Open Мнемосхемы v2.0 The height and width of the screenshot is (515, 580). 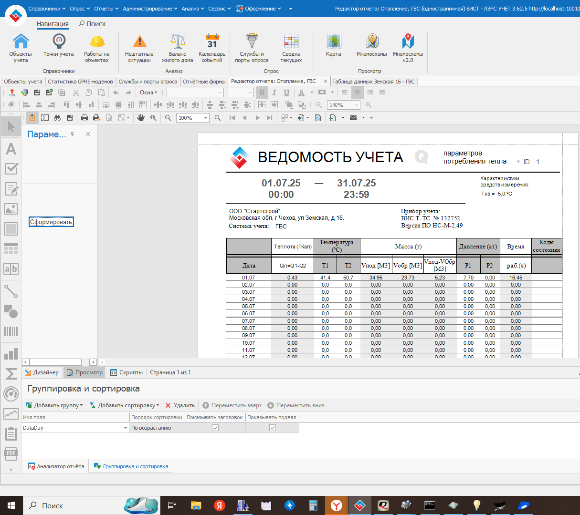pos(408,48)
